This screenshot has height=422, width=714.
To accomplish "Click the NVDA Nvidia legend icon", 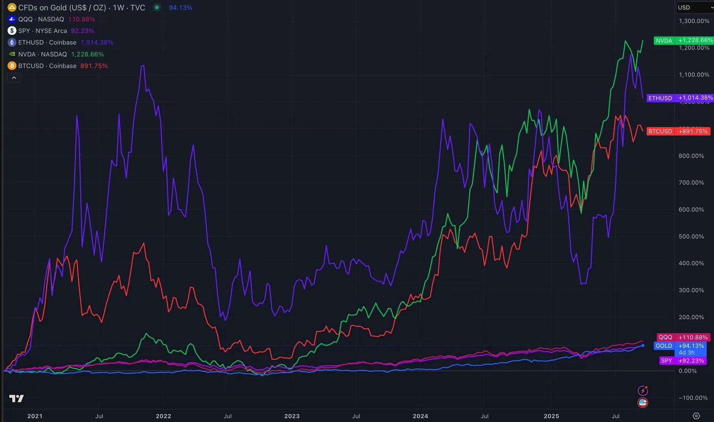I will point(12,54).
